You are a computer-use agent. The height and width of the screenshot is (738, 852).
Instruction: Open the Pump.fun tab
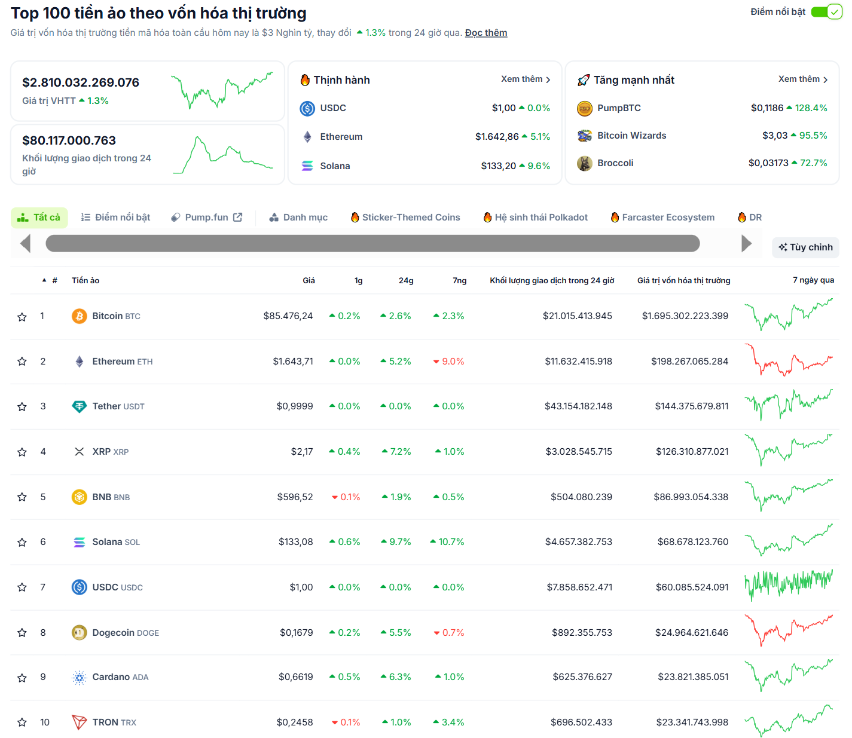tap(206, 218)
